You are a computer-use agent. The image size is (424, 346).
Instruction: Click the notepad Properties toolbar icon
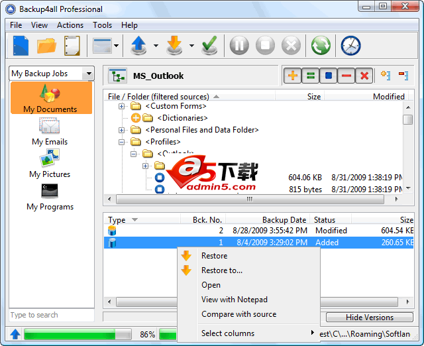[72, 46]
